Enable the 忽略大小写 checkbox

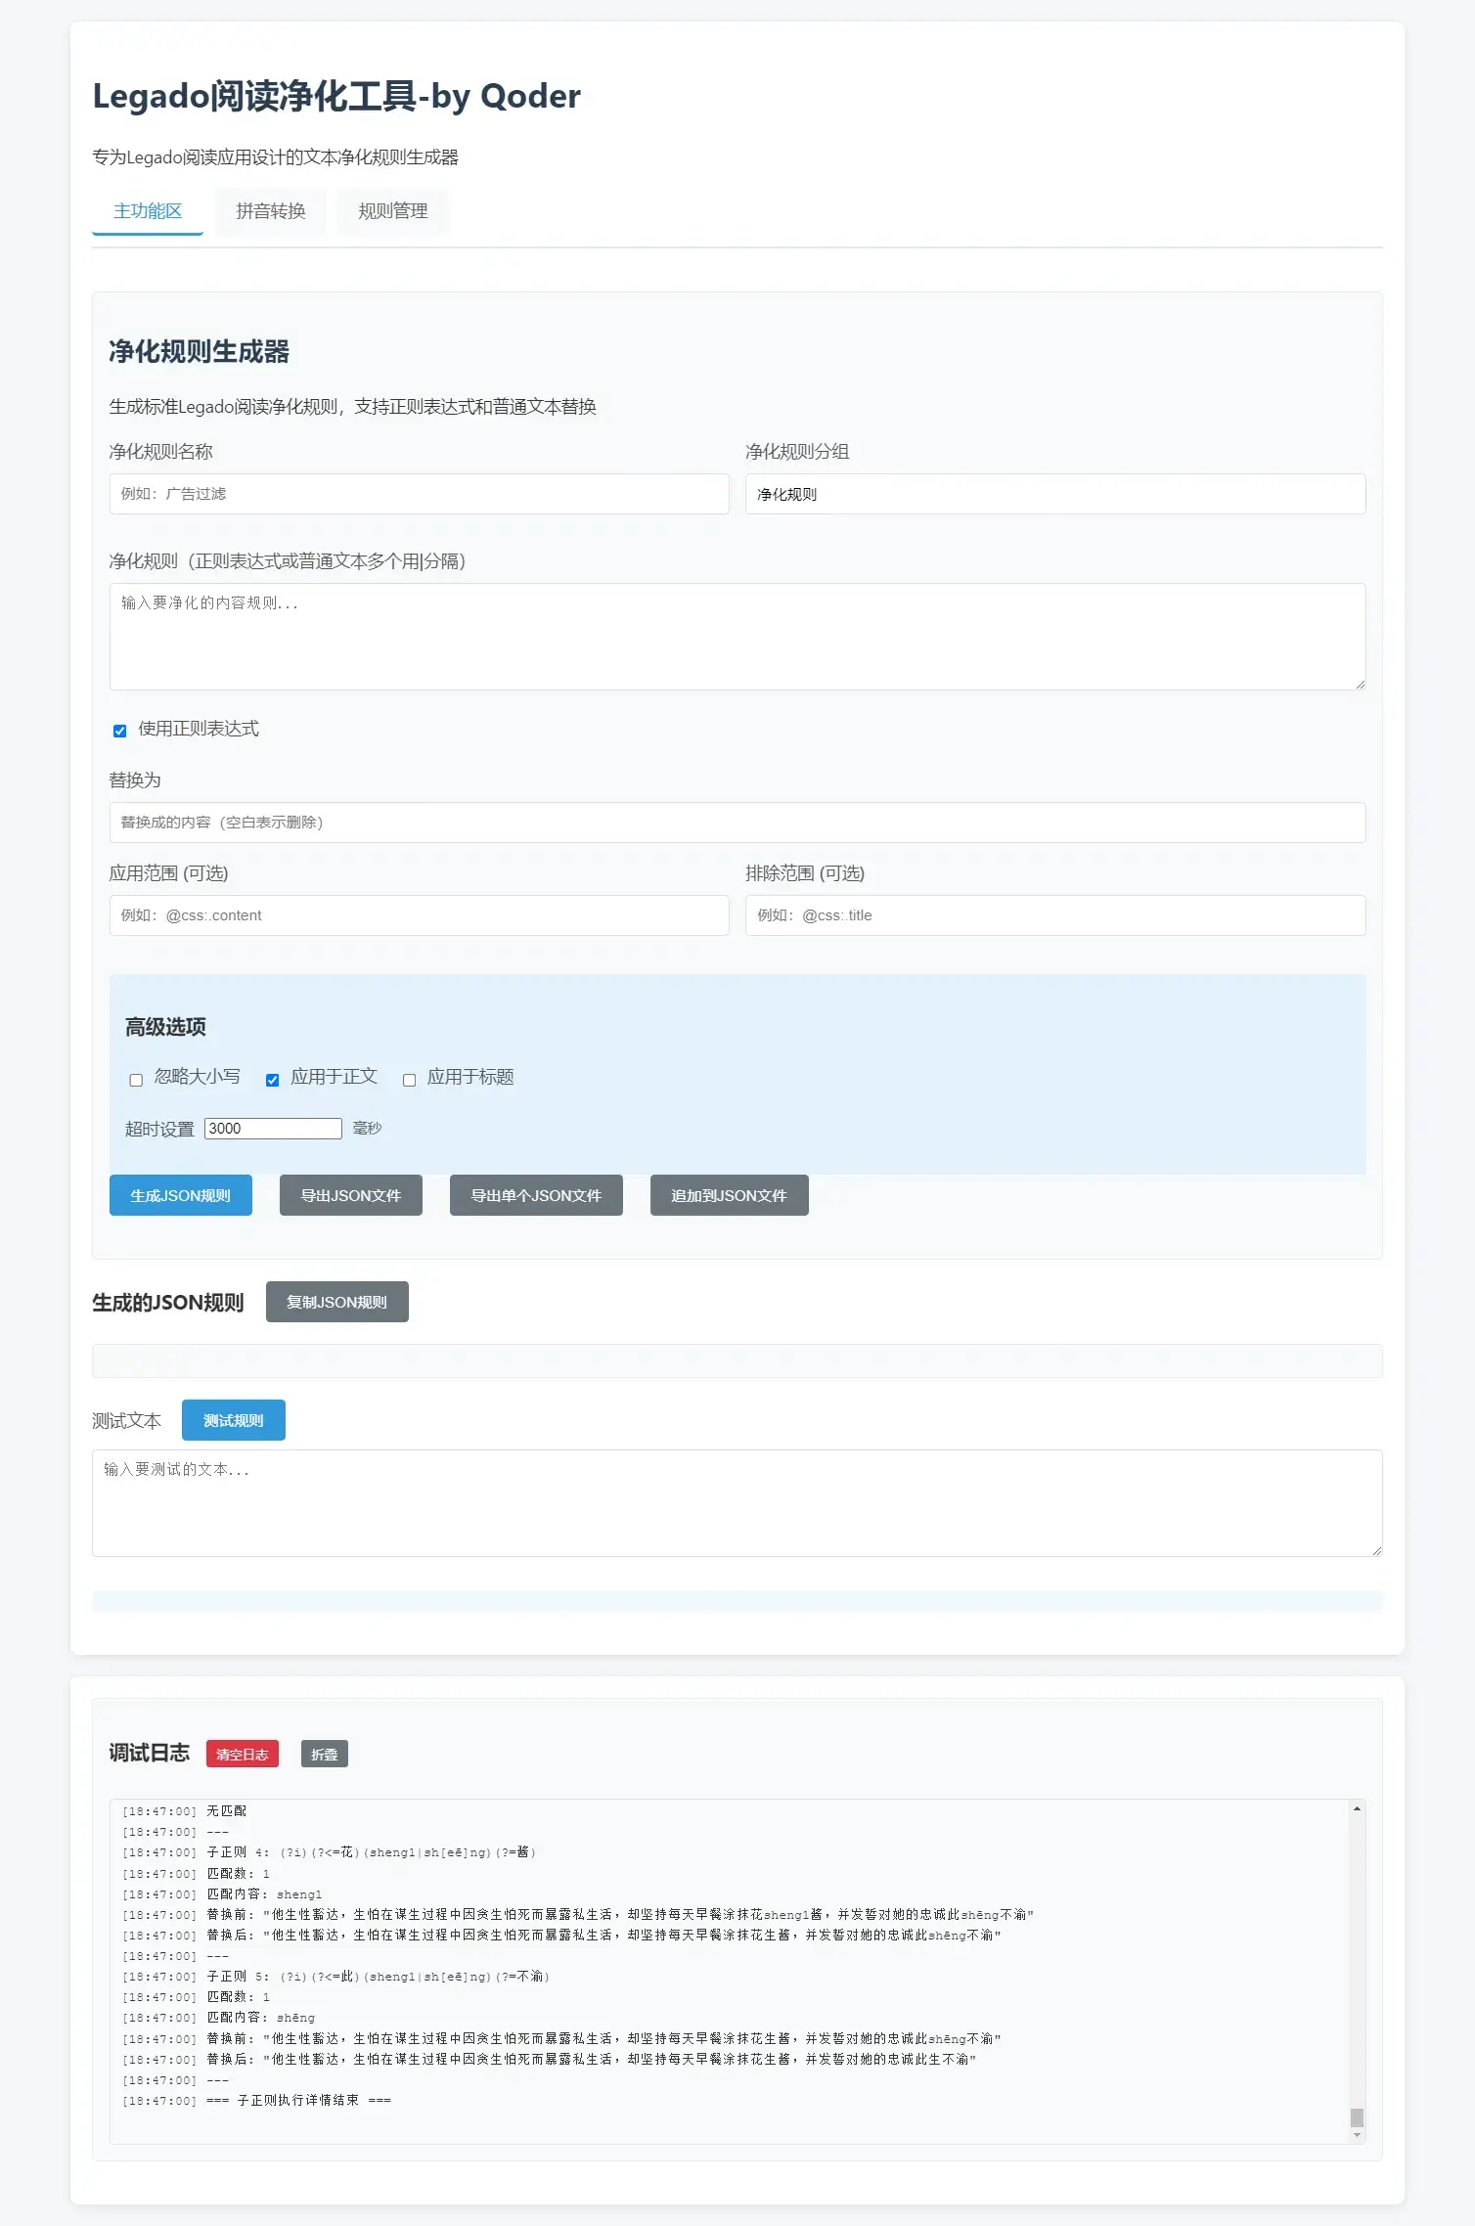click(x=136, y=1080)
